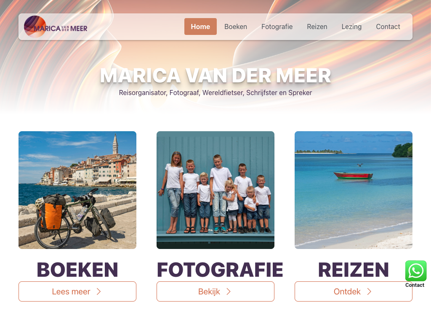Click the chevron arrow in Lees meer
The width and height of the screenshot is (431, 323).
98,292
